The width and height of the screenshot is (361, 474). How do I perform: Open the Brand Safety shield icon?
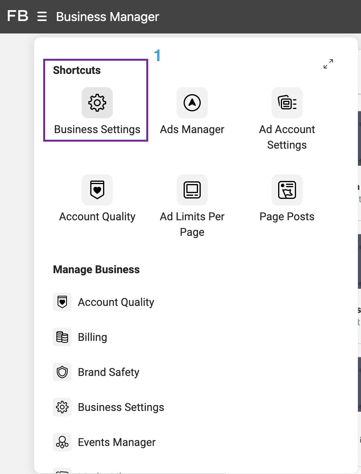(62, 372)
